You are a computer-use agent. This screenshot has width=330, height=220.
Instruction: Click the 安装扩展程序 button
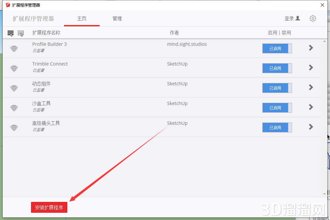pos(49,207)
